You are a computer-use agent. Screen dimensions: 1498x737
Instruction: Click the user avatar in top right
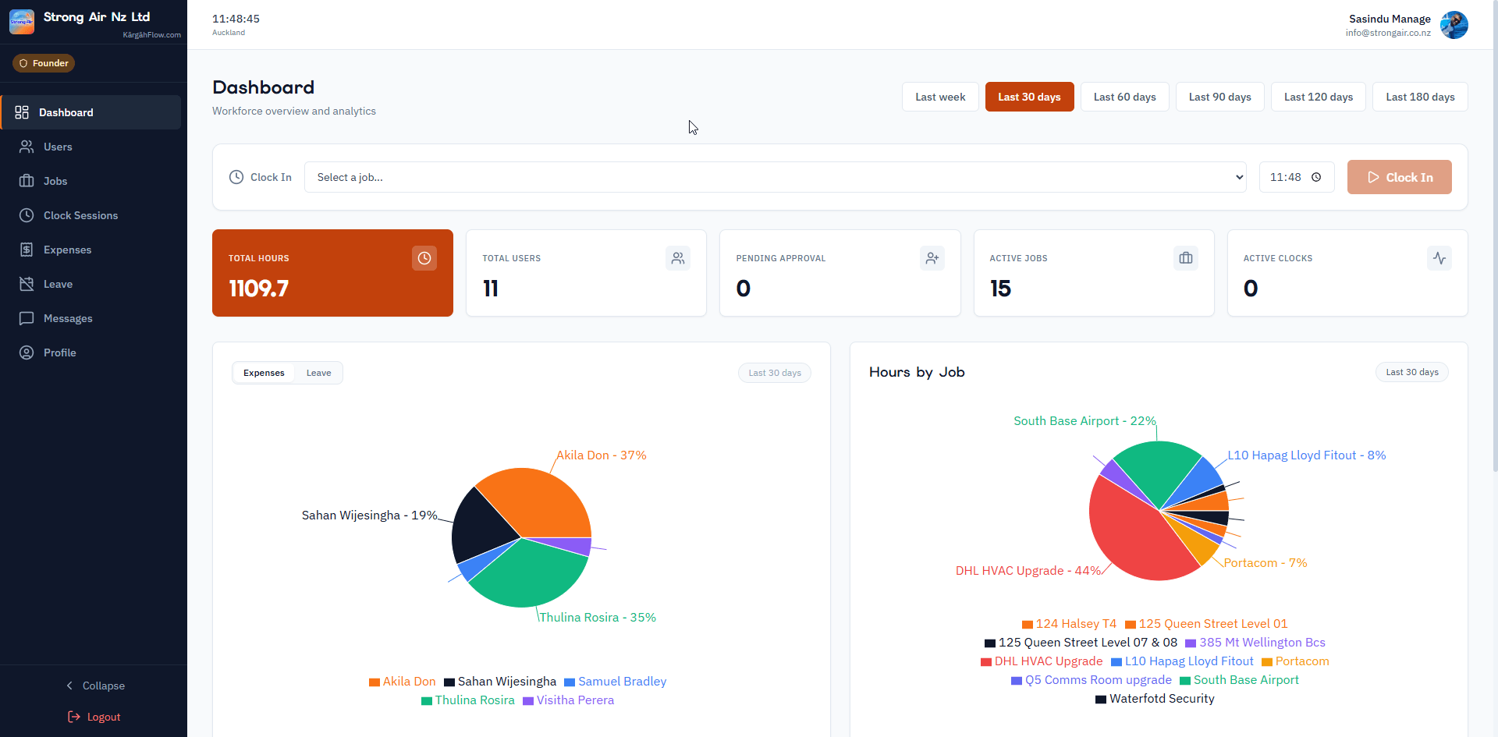[1454, 25]
